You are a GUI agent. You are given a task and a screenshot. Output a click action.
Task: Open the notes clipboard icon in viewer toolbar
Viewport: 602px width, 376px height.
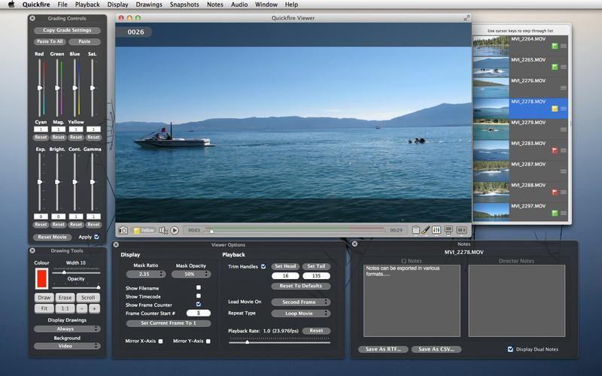pyautogui.click(x=416, y=230)
